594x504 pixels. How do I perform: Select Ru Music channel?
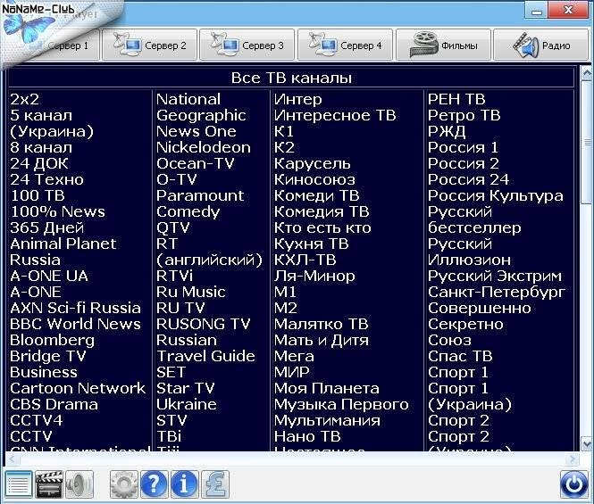[191, 292]
